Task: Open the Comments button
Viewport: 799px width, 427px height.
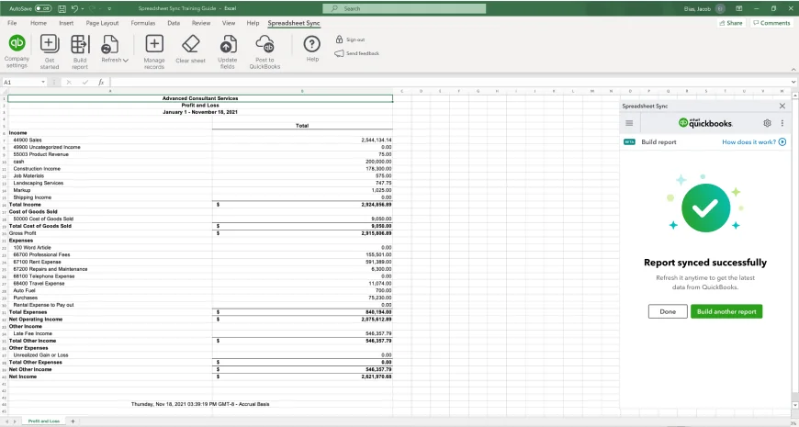Action: point(771,23)
